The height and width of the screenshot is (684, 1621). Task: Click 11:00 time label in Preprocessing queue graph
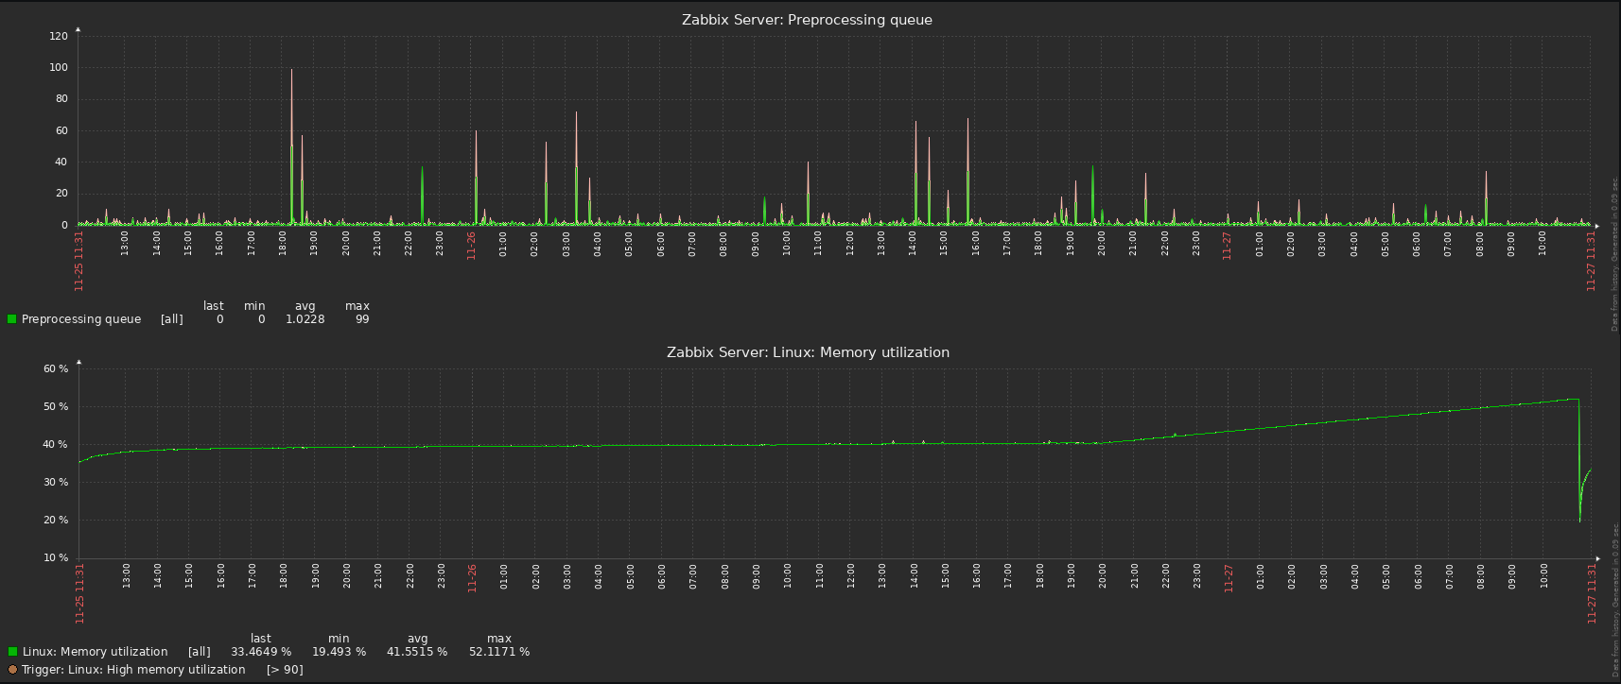(x=818, y=245)
